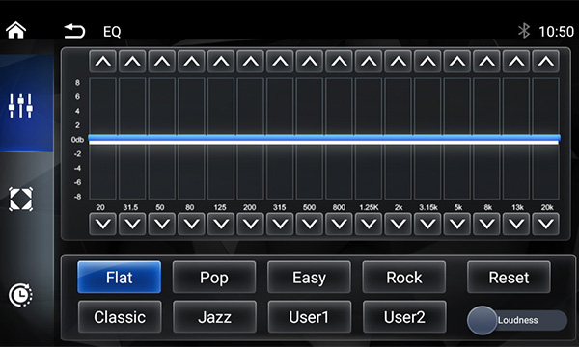Select the Pop preset

[214, 278]
